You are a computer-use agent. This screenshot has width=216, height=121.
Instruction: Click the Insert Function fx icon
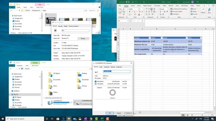[142, 21]
